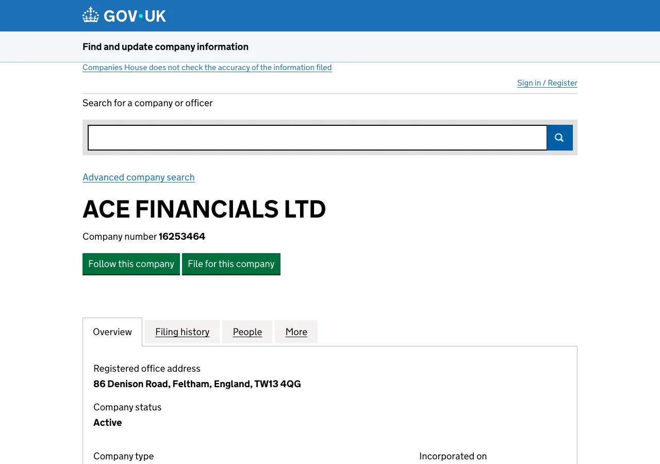
Task: Click the company number 16253464
Action: coord(181,236)
